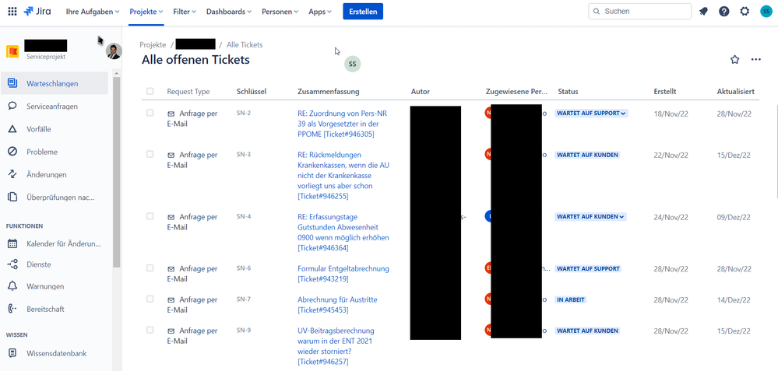Select the SN-9 ticket checkbox
The image size is (778, 371).
click(150, 330)
